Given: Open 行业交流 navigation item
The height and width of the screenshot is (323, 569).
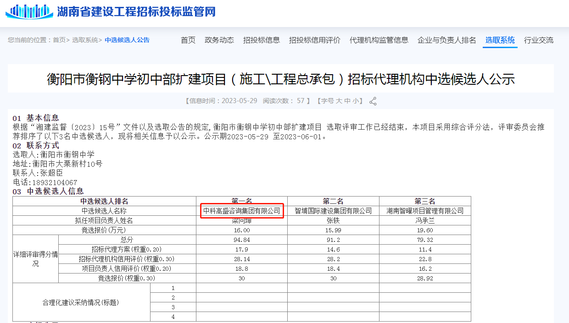Looking at the screenshot, I should coord(539,40).
